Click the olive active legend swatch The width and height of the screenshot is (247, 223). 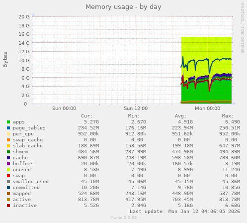8,200
